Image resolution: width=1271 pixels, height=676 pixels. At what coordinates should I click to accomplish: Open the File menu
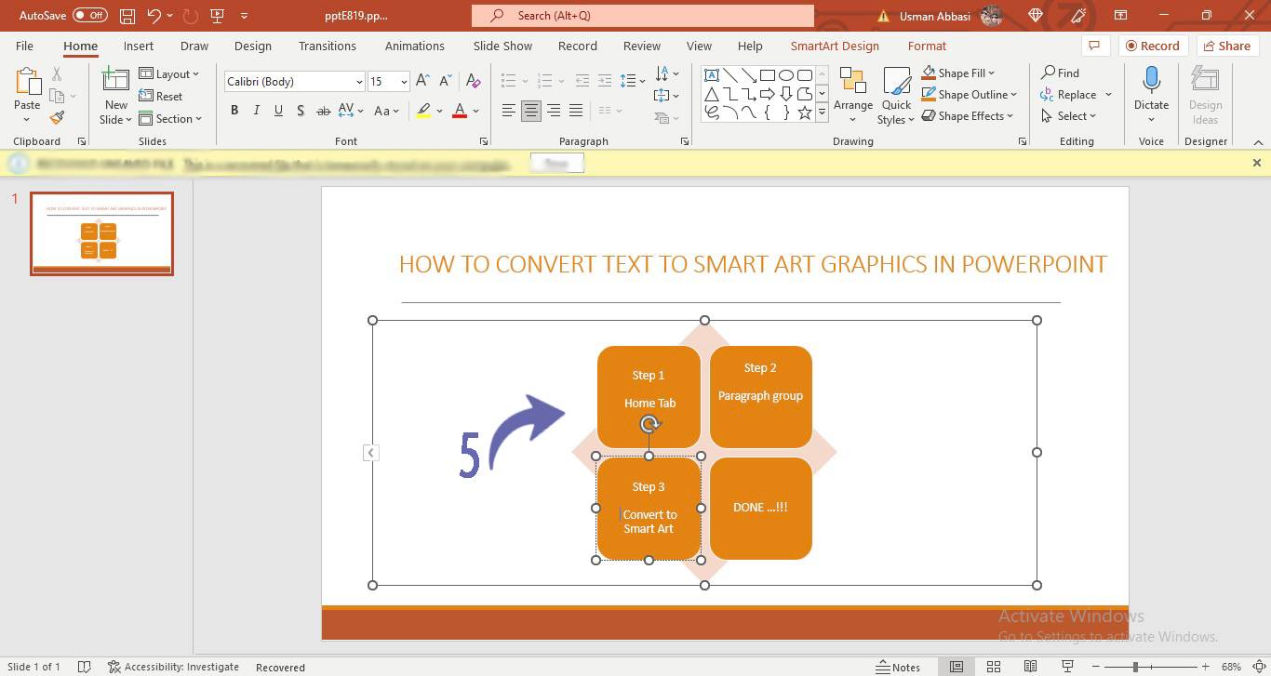coord(24,46)
